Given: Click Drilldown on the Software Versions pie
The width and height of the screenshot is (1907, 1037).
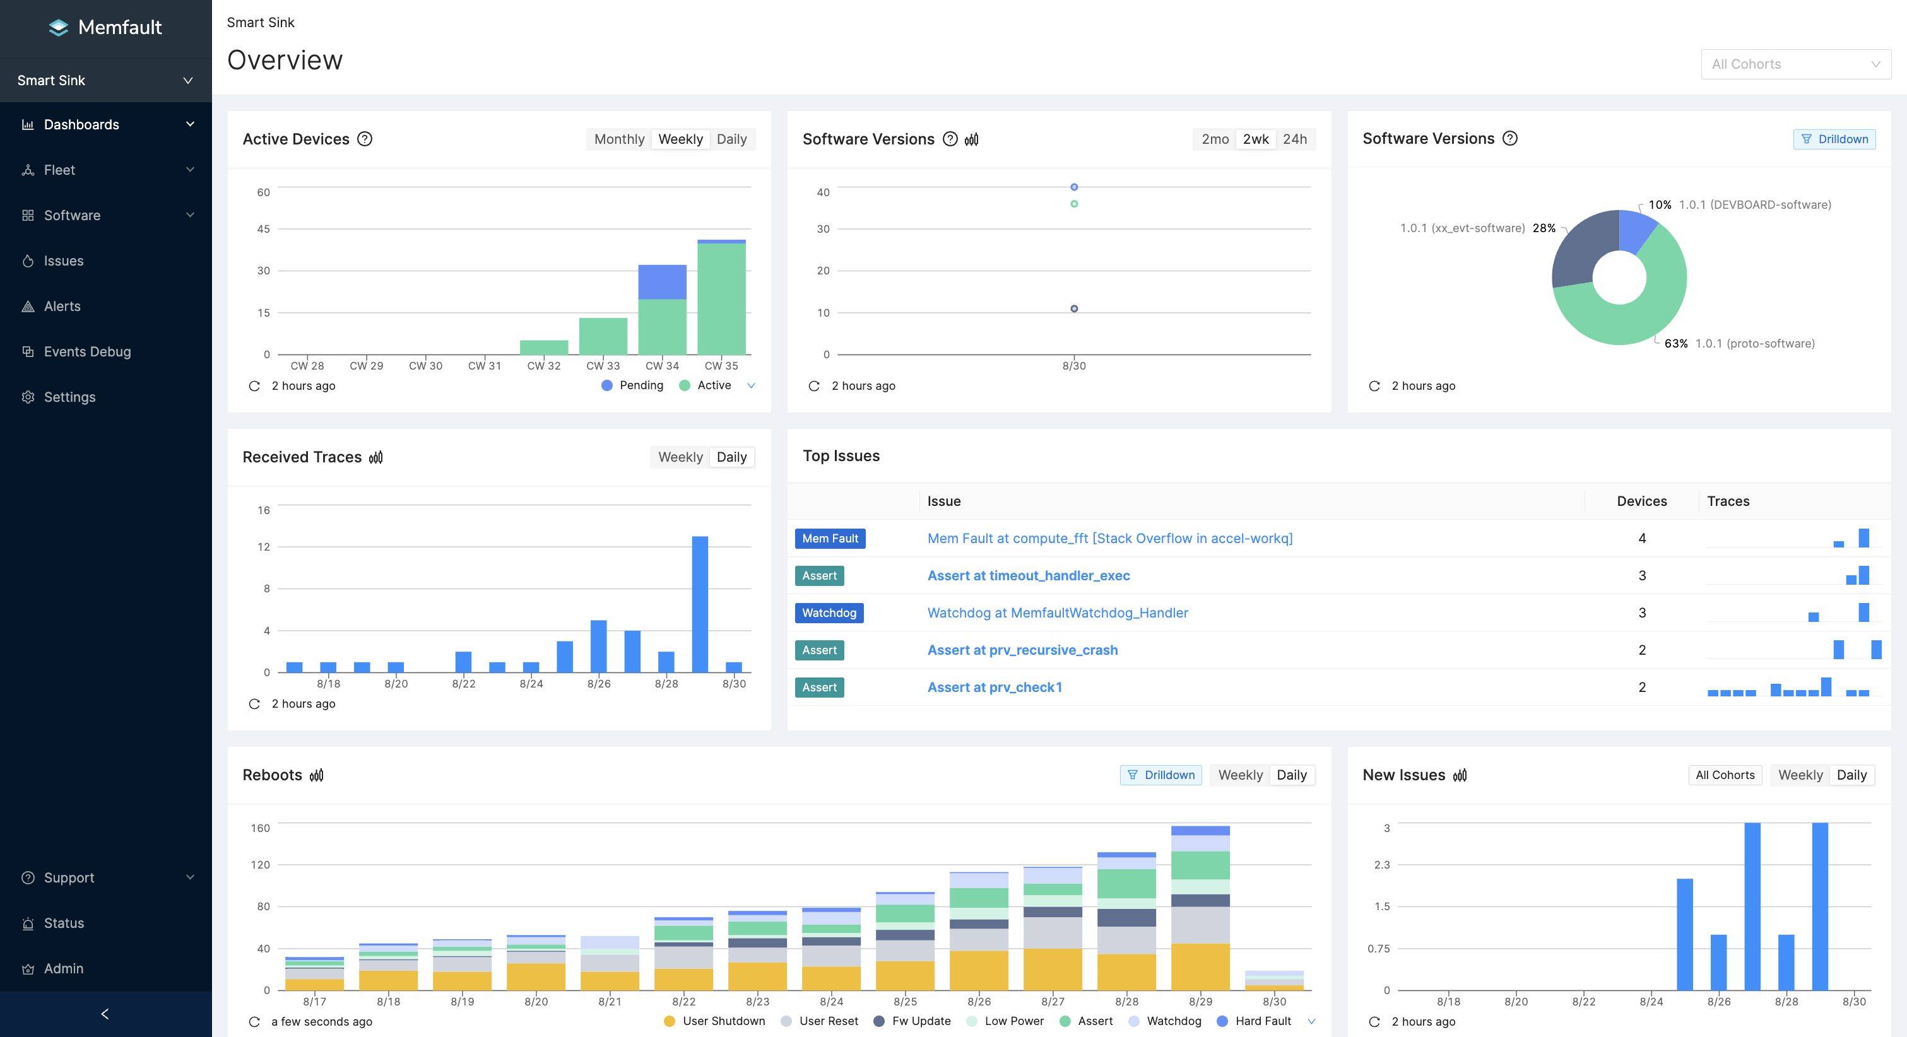Looking at the screenshot, I should [1834, 139].
